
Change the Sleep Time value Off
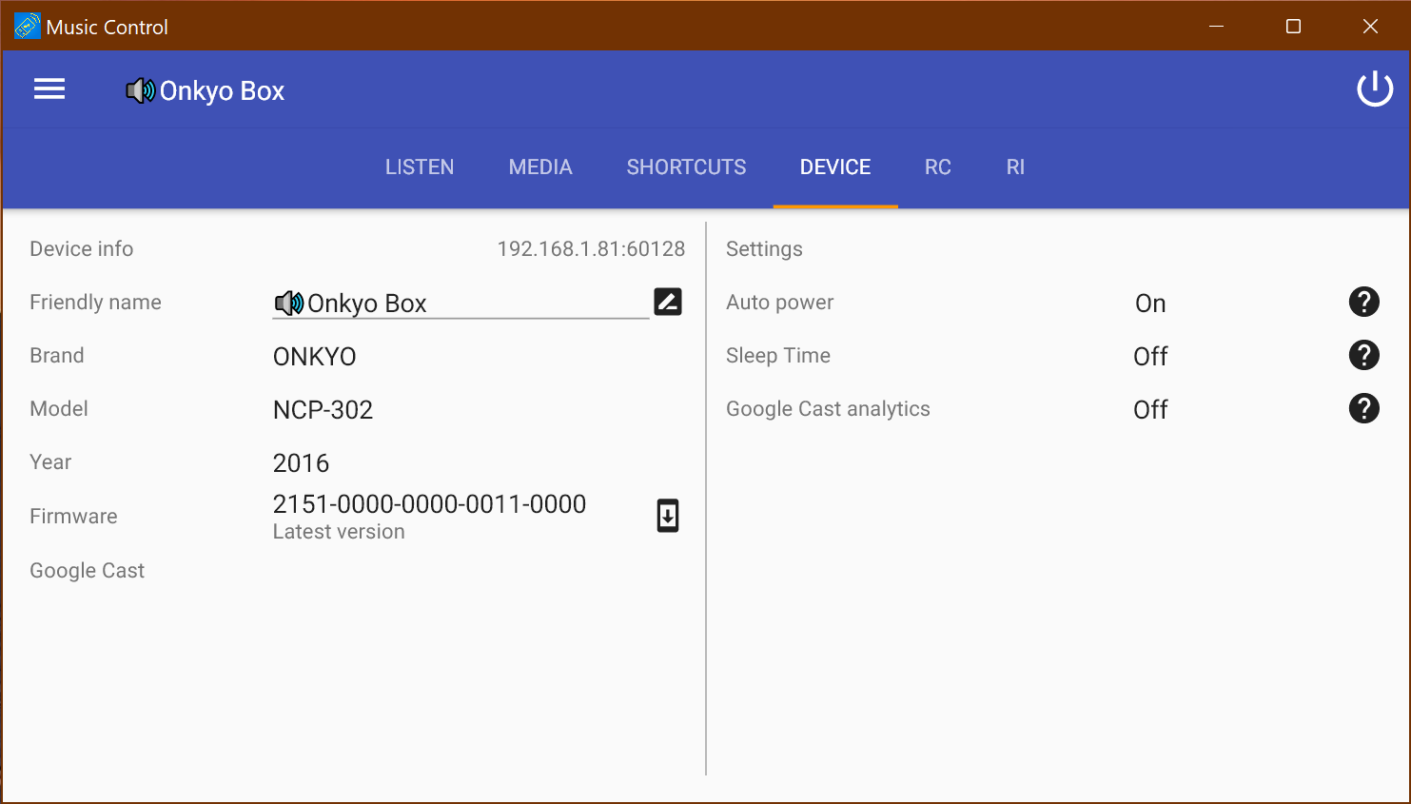(x=1150, y=357)
